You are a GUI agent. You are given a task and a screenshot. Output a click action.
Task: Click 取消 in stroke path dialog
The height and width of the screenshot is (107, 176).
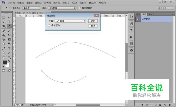click(x=93, y=26)
